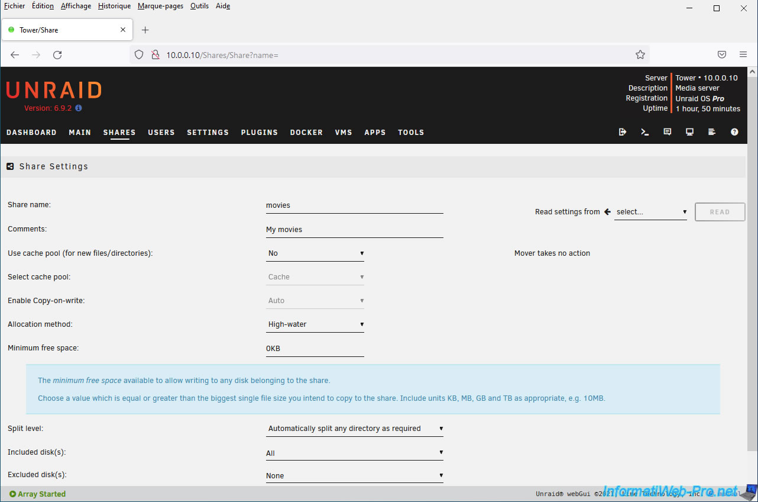
Task: Open Read settings from select dropdown
Action: (x=650, y=212)
